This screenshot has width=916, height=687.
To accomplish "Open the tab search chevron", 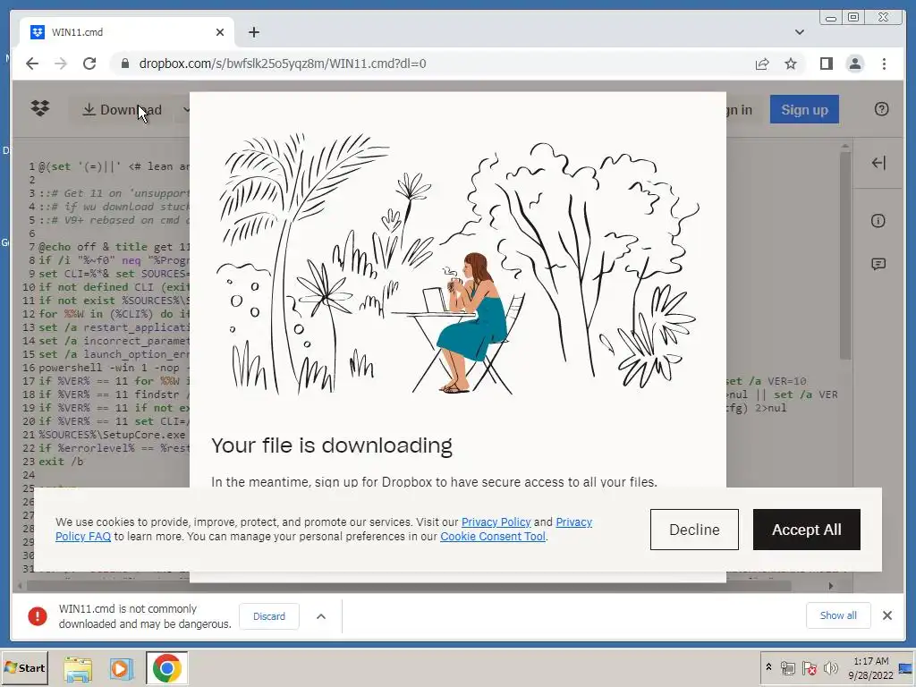I will click(x=799, y=32).
